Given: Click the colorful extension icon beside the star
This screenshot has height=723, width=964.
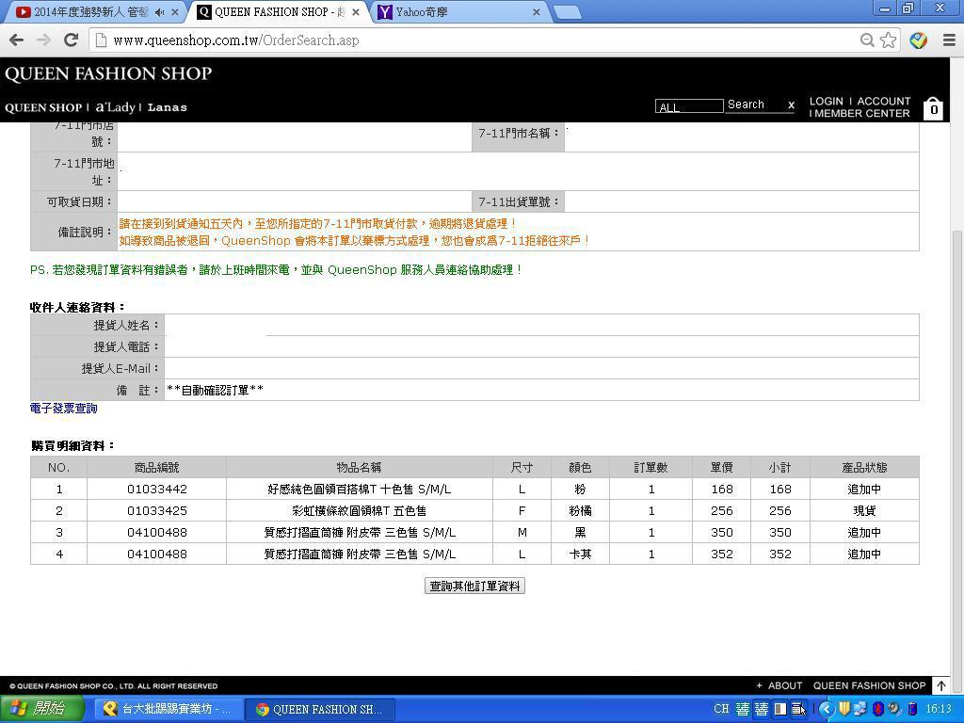Looking at the screenshot, I should (x=919, y=40).
